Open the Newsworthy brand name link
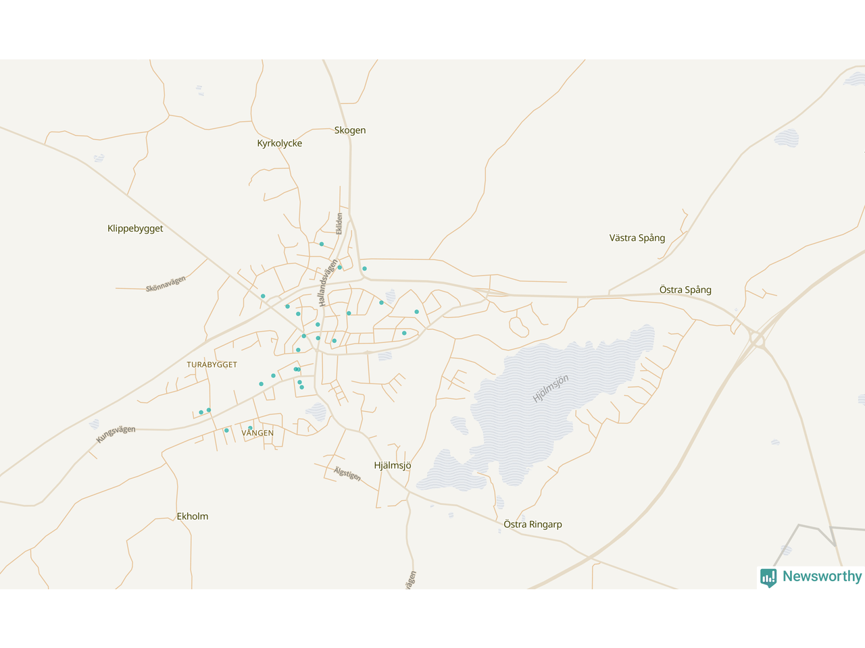The height and width of the screenshot is (648, 865). tap(822, 576)
